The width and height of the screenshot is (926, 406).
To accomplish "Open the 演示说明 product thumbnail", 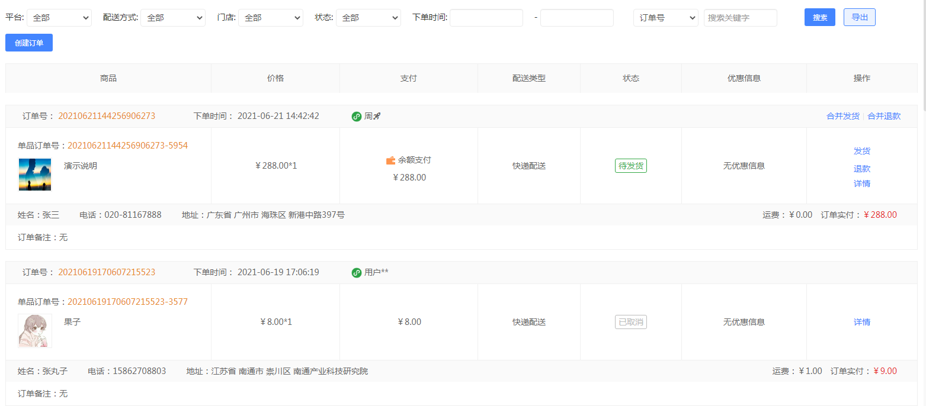I will [35, 175].
